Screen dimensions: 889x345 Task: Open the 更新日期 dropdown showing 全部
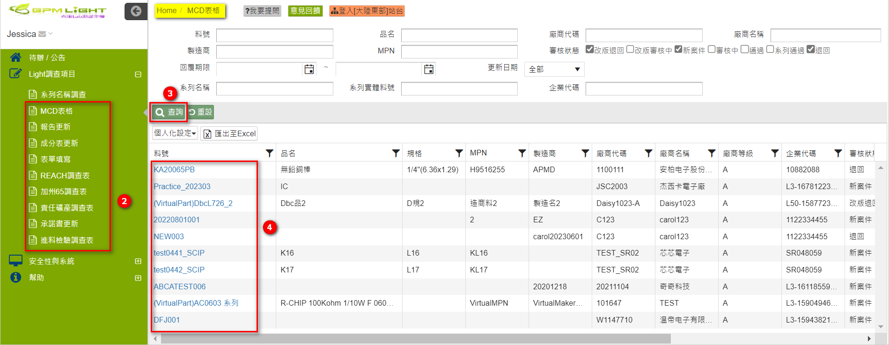click(x=554, y=69)
